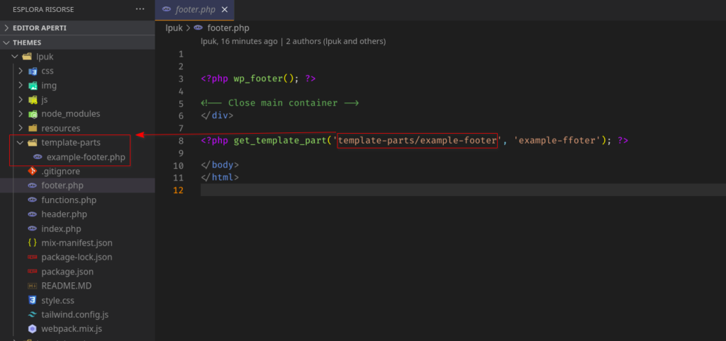The width and height of the screenshot is (726, 341).
Task: Expand the js folder chevron
Action: pos(21,100)
